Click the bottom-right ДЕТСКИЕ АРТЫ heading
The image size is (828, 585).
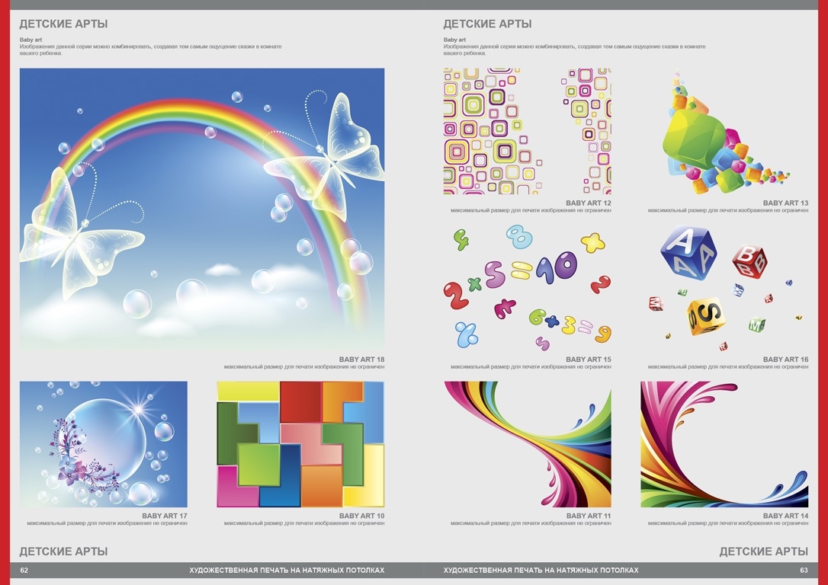tap(763, 551)
